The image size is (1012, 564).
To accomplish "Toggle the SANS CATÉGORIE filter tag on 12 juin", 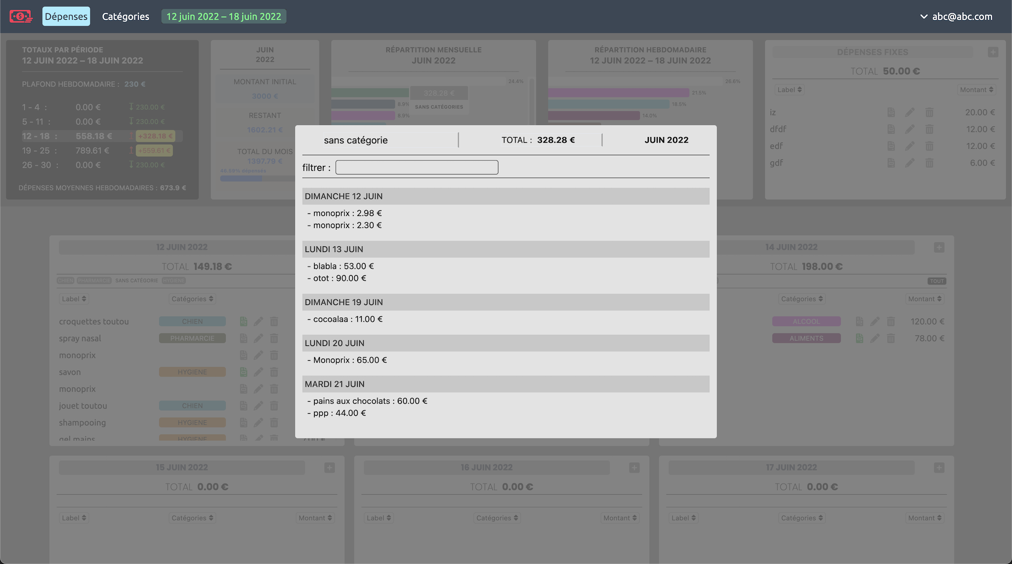I will click(x=137, y=280).
